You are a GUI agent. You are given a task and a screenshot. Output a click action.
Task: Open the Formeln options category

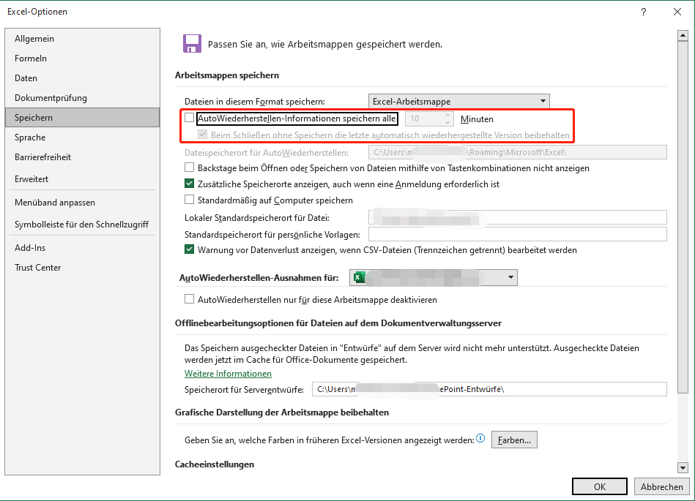coord(31,59)
